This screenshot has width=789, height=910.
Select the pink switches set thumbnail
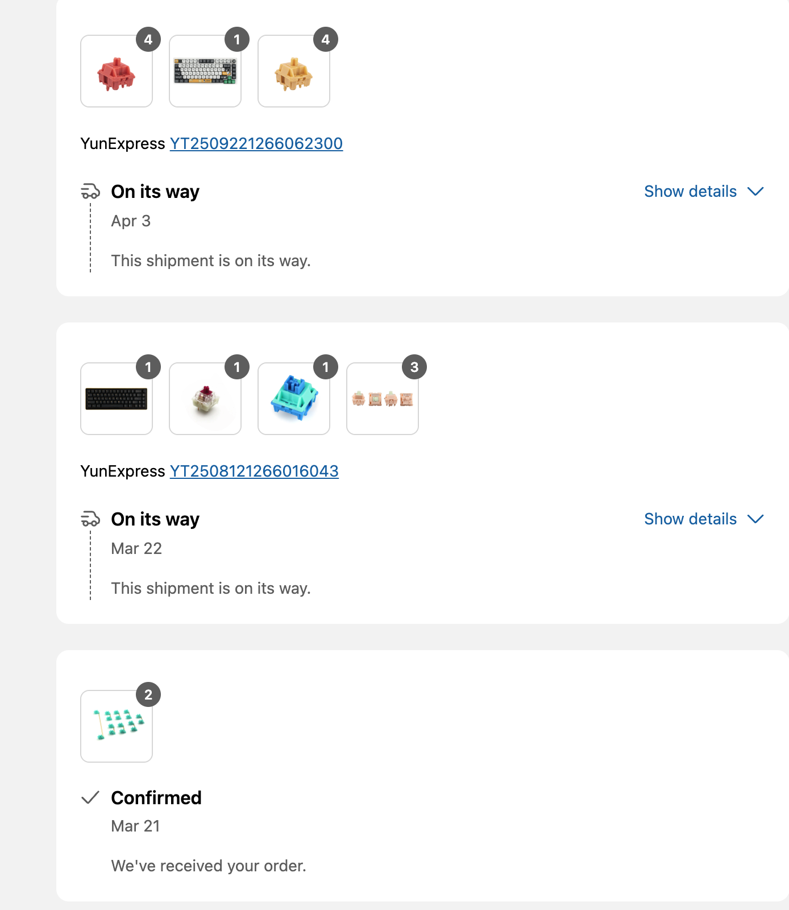383,399
